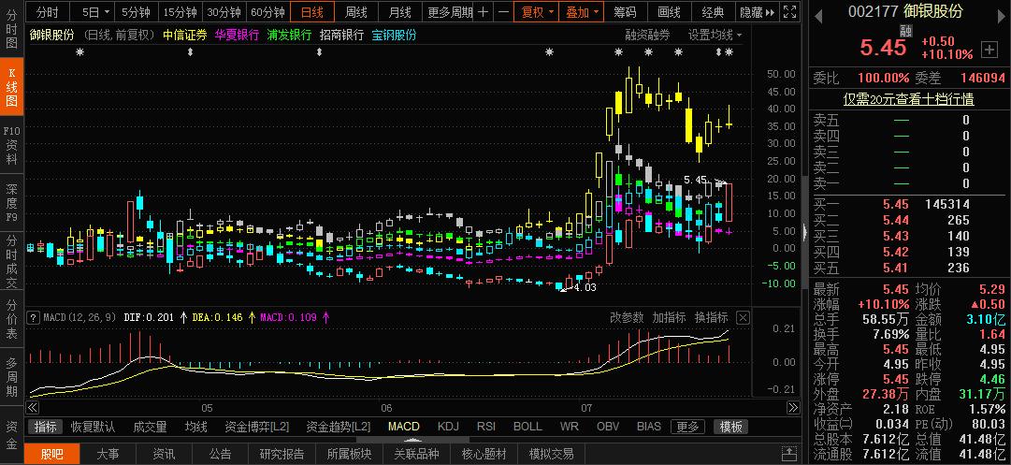Open 研究报告 bottom tab

pyautogui.click(x=282, y=454)
